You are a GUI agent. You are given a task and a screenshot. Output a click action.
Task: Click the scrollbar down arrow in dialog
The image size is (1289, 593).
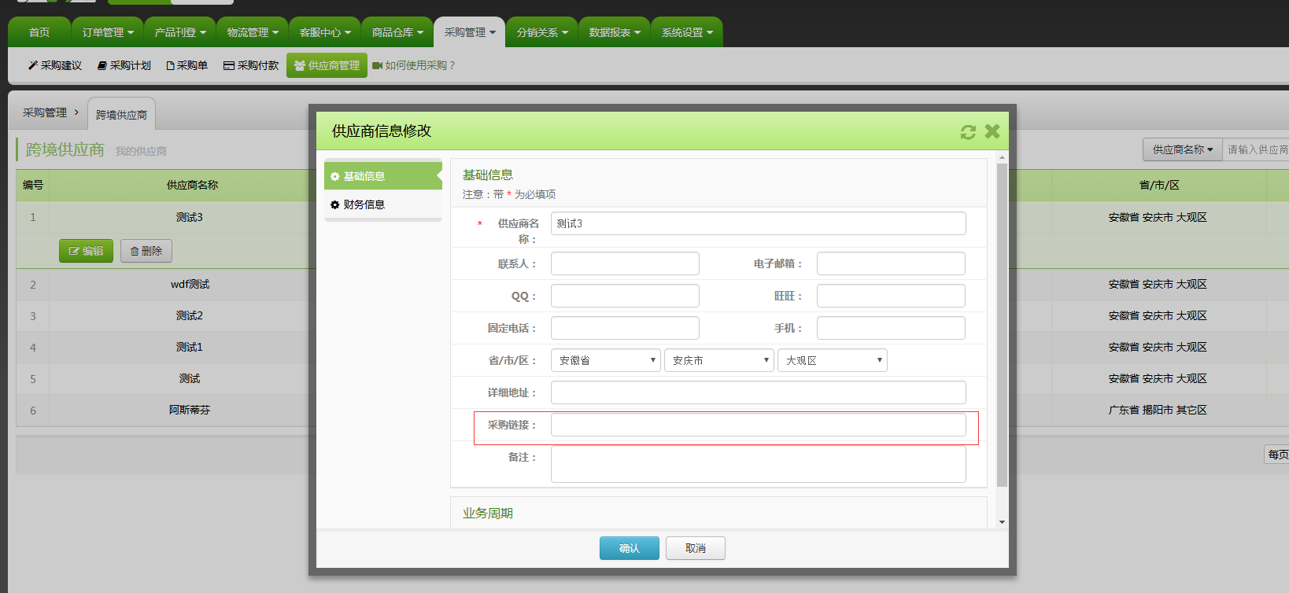click(1002, 522)
